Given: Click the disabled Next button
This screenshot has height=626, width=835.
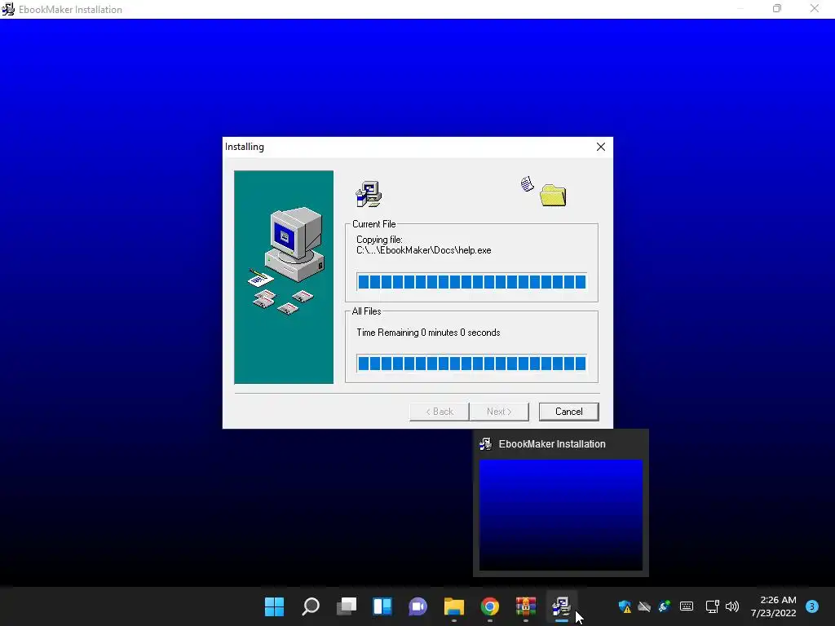Looking at the screenshot, I should [x=499, y=412].
